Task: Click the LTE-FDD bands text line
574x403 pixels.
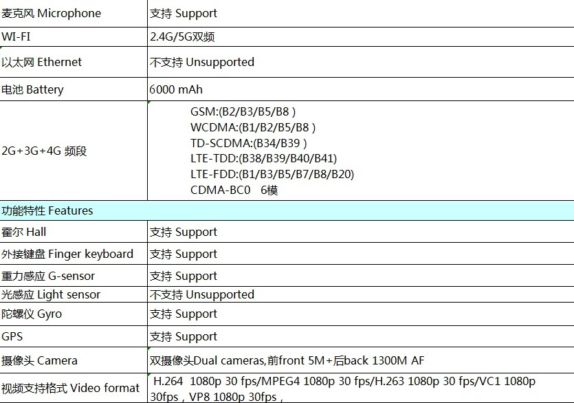Action: pyautogui.click(x=272, y=174)
